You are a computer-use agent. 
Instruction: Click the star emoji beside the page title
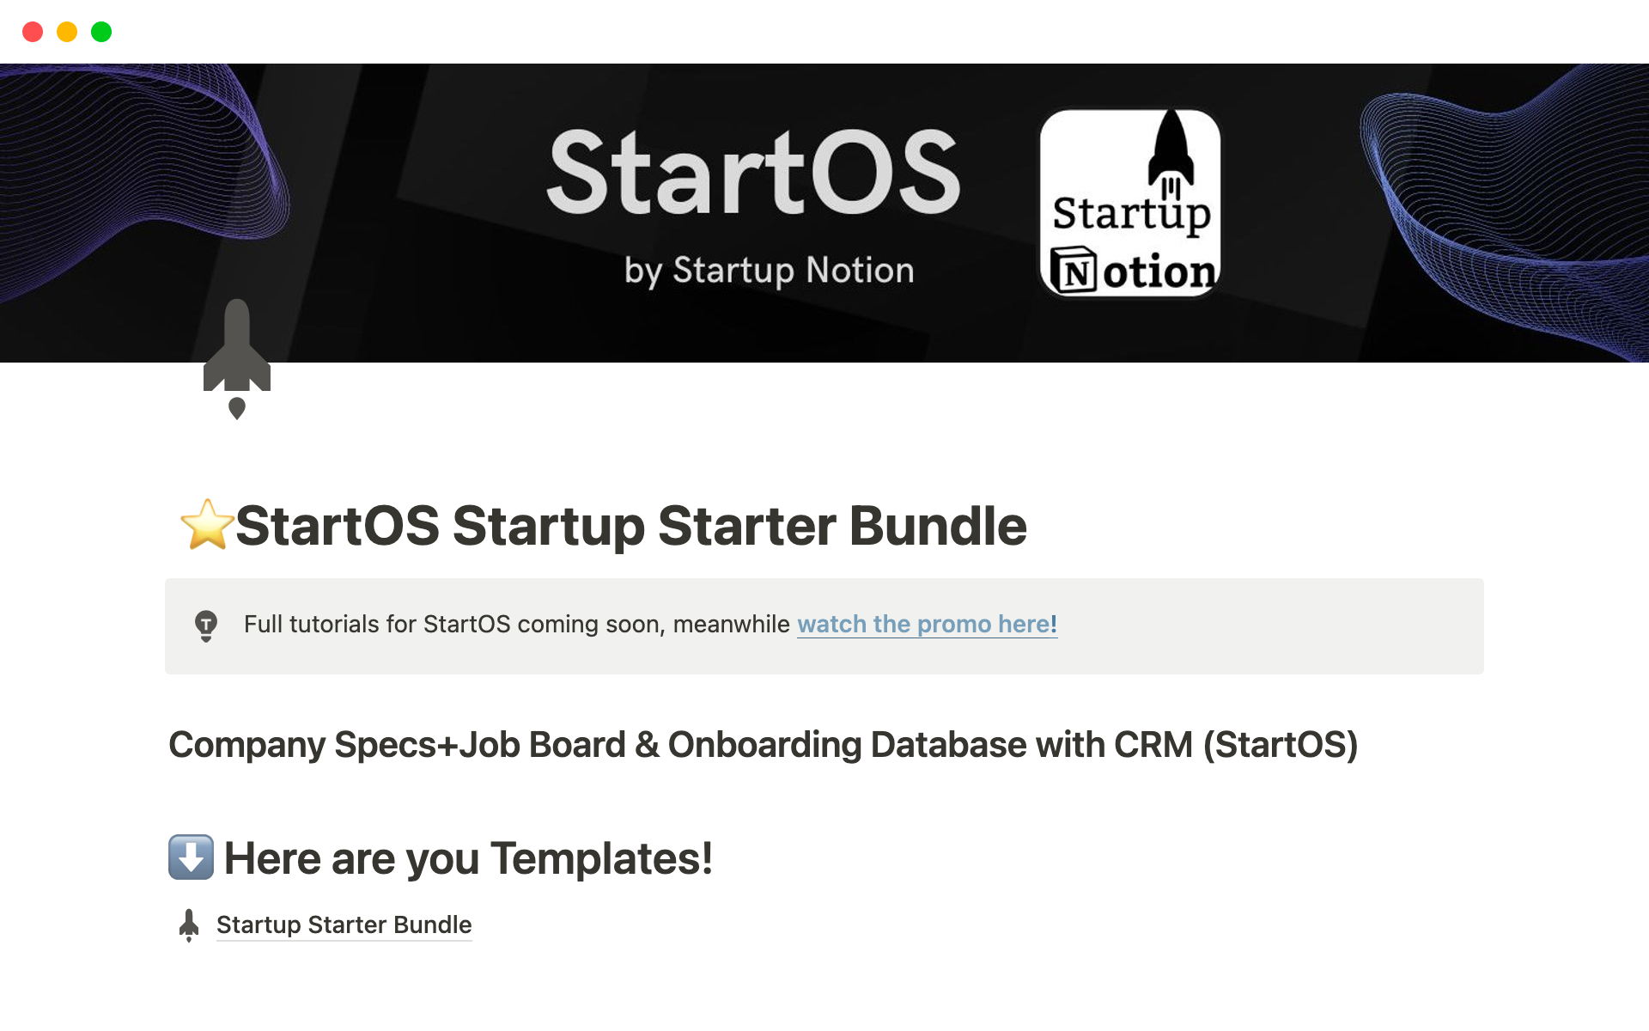click(207, 525)
